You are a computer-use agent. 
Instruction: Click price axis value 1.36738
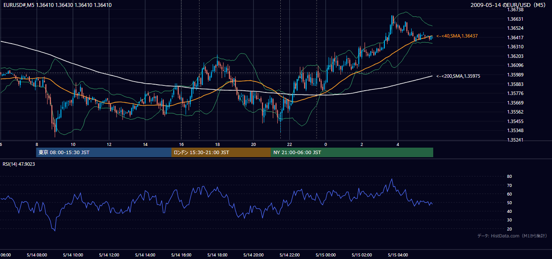click(516, 9)
